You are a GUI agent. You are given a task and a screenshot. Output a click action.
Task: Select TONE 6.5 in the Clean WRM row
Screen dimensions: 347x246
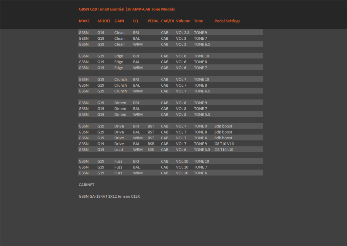coord(202,45)
